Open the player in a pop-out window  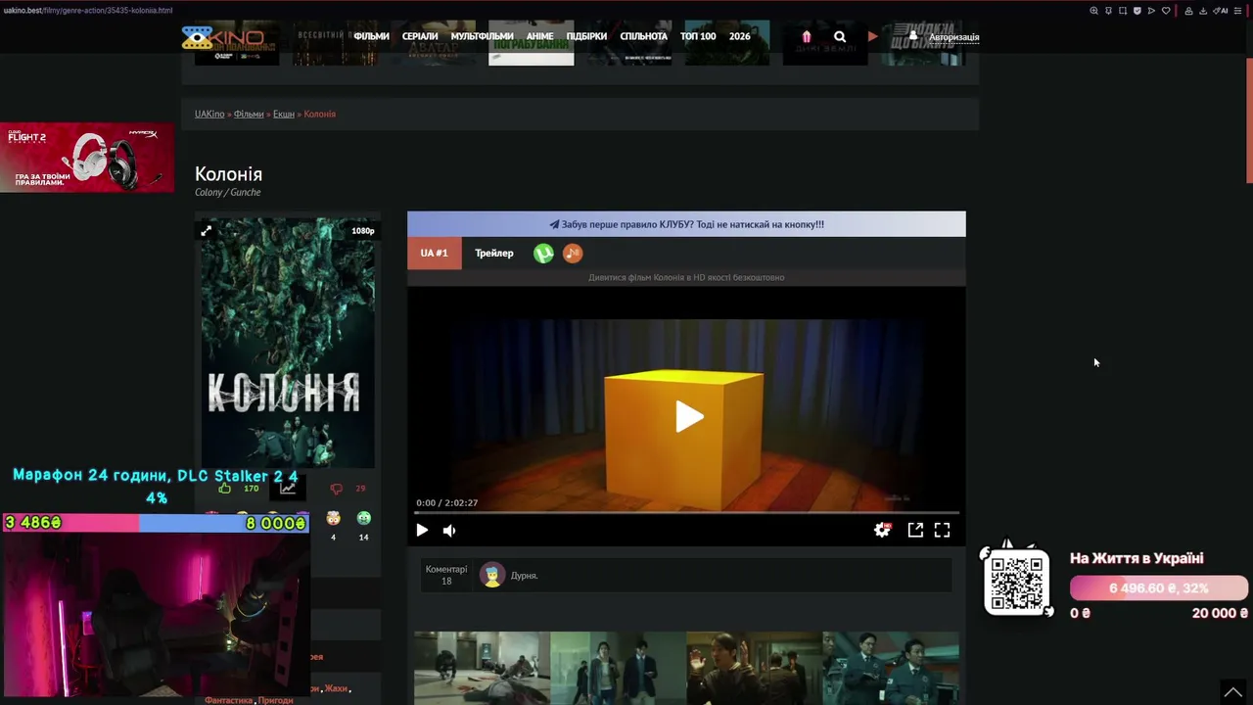915,530
